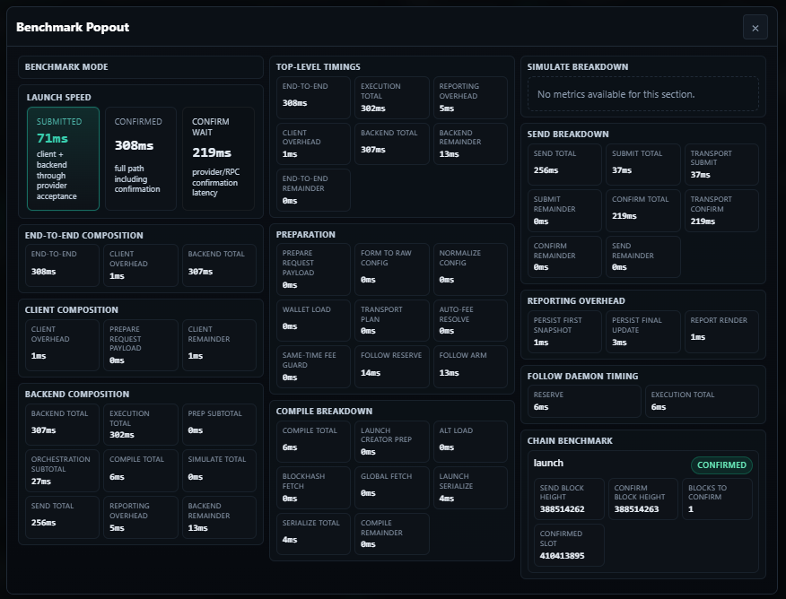Viewport: 786px width, 599px height.
Task: Click the ALT Load 0ms card
Action: [470, 441]
